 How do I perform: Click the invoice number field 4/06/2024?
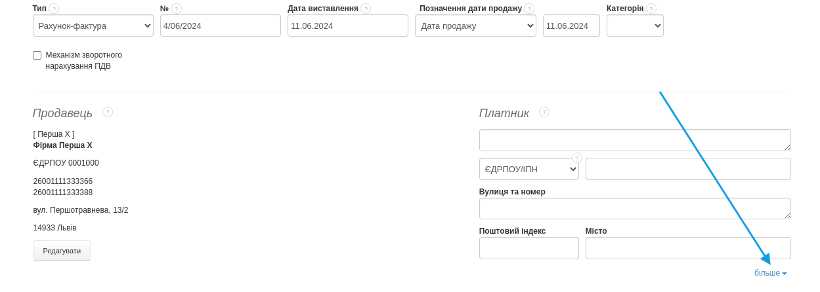coord(220,26)
